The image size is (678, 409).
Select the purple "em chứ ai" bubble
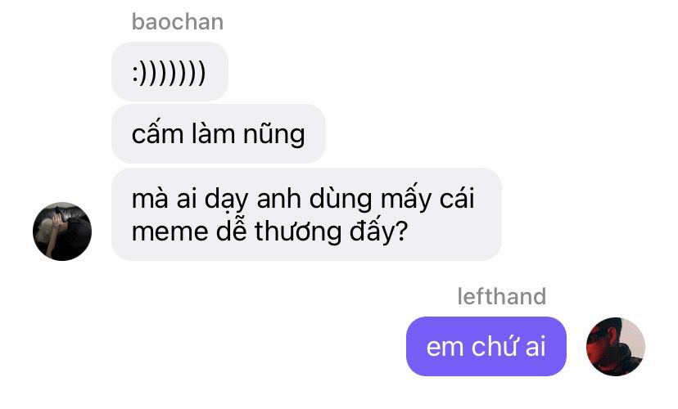point(486,346)
